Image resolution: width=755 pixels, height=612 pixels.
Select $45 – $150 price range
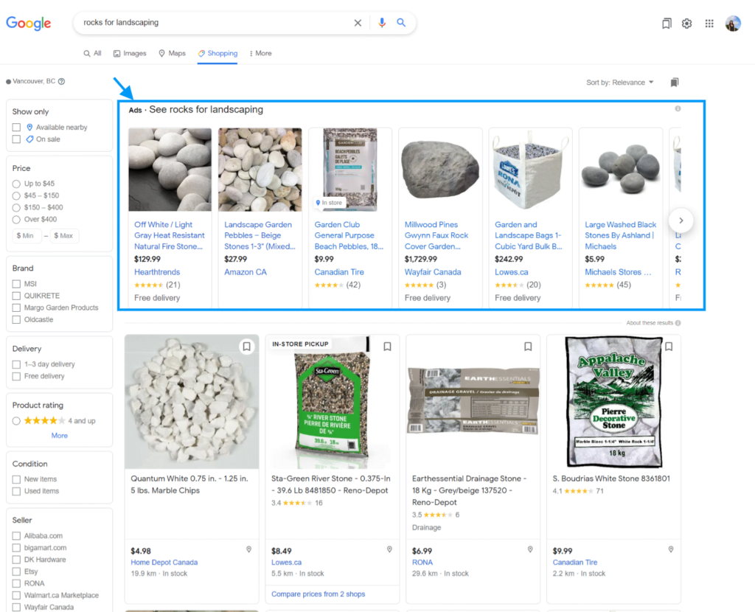16,195
